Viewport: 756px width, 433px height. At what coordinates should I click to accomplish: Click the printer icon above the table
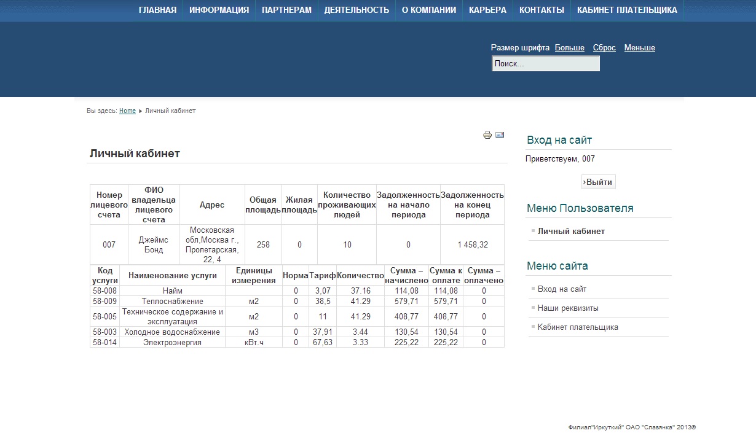(487, 135)
